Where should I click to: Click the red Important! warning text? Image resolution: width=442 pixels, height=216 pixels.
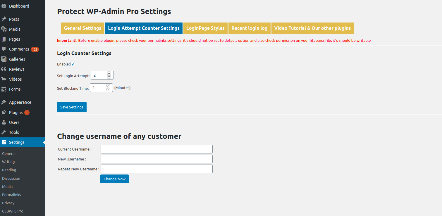(214, 41)
